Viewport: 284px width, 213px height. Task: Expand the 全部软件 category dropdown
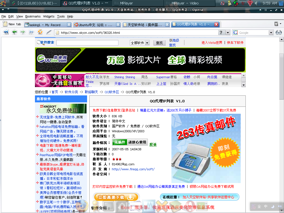pos(147,43)
